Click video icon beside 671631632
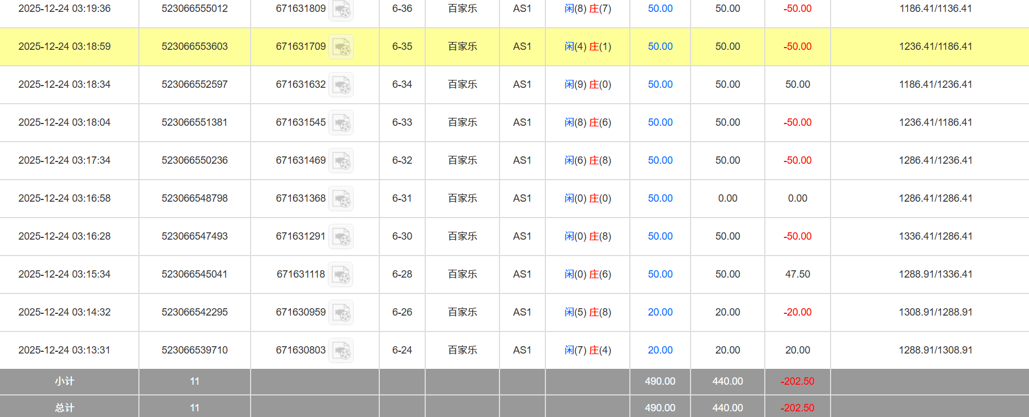 tap(341, 85)
